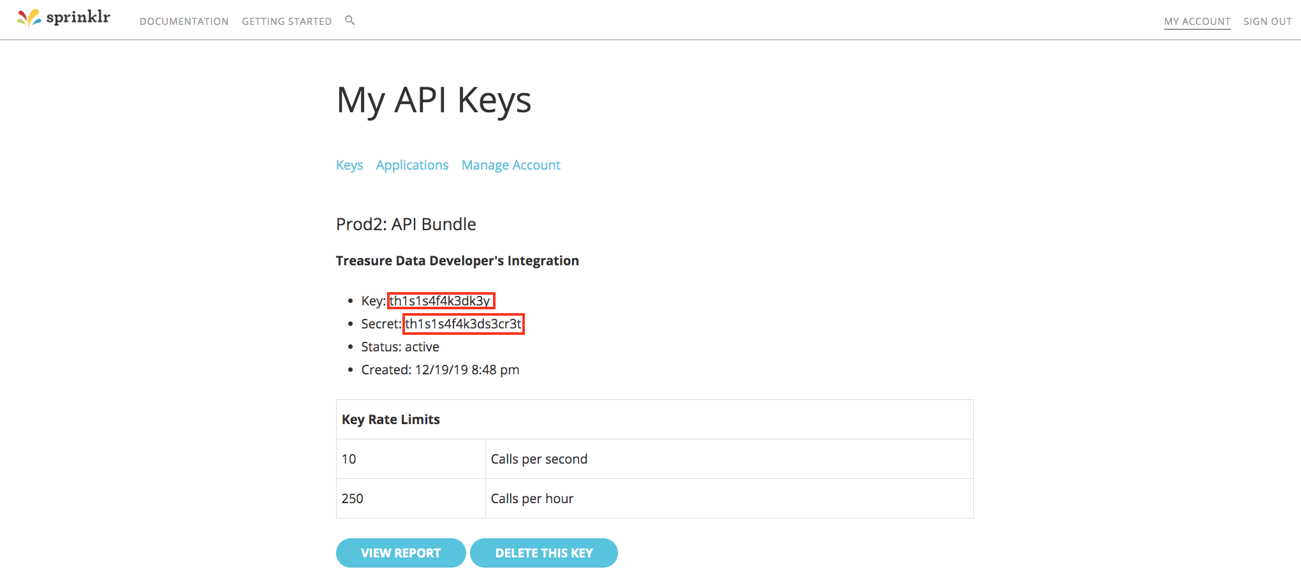Image resolution: width=1301 pixels, height=581 pixels.
Task: Click the Prod2: API Bundle heading
Action: [406, 224]
